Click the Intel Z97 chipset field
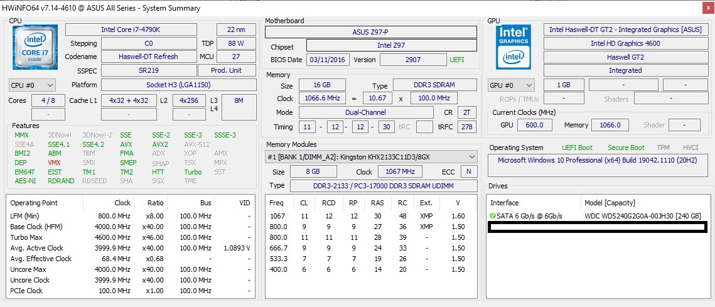715x307 pixels. click(x=391, y=46)
